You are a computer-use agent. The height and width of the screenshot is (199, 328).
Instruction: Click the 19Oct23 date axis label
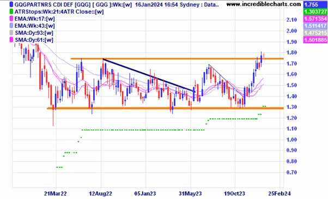tap(234, 194)
